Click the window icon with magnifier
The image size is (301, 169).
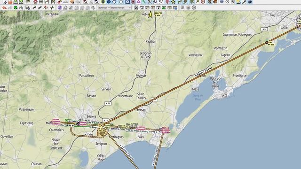pyautogui.click(x=142, y=8)
